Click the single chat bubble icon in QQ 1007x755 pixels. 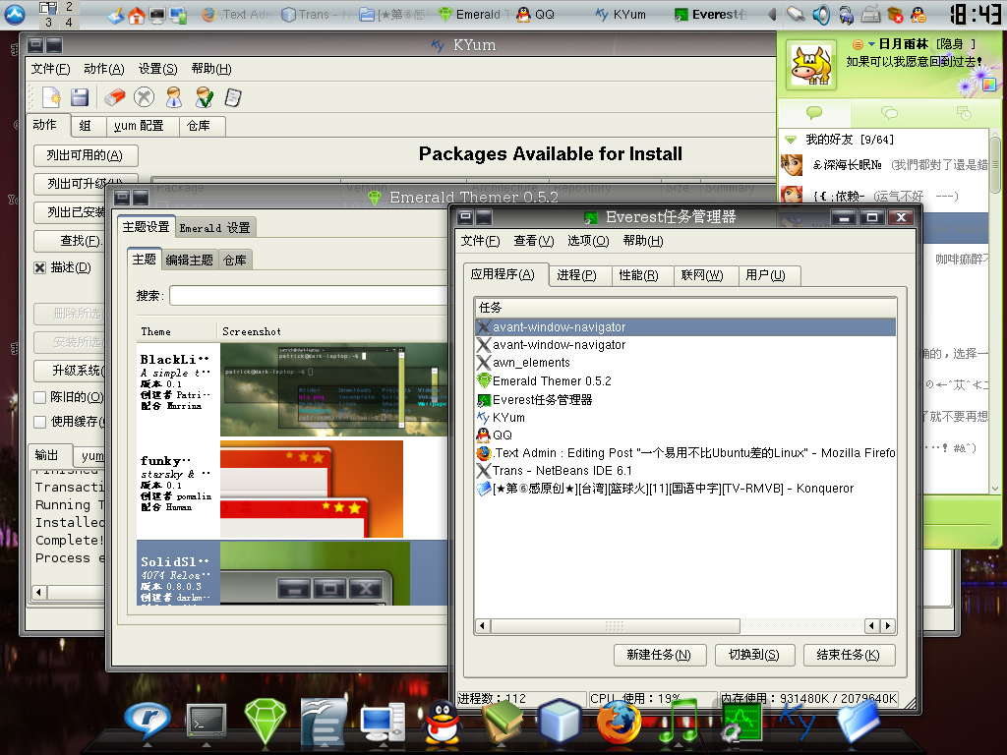[x=814, y=114]
